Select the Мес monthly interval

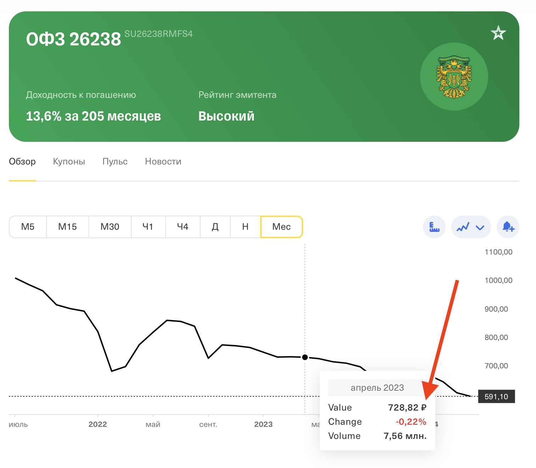(x=281, y=227)
